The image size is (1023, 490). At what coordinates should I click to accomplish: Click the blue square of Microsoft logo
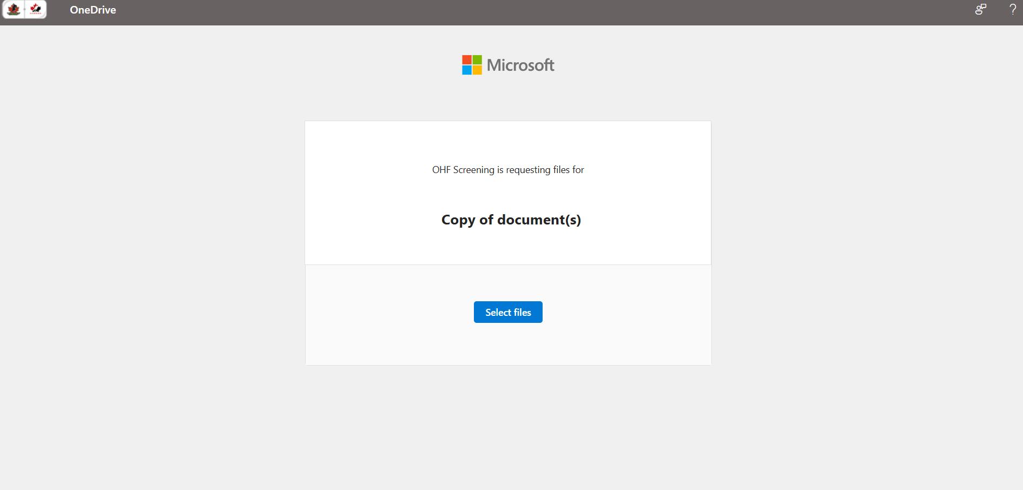(467, 70)
